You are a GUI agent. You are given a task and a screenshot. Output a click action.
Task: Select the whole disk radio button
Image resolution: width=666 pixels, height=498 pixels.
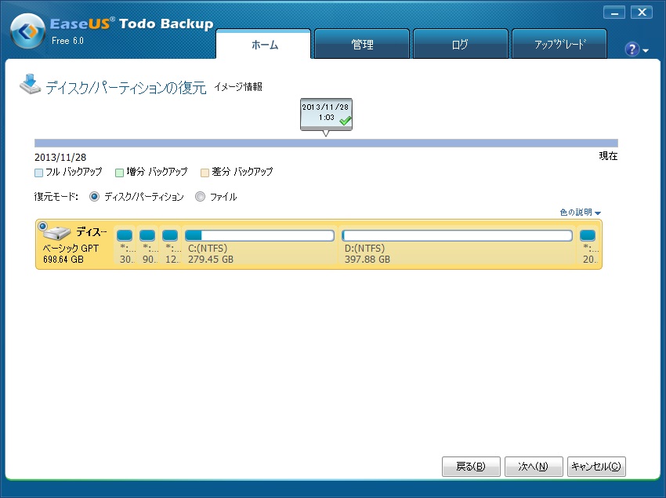(x=42, y=226)
